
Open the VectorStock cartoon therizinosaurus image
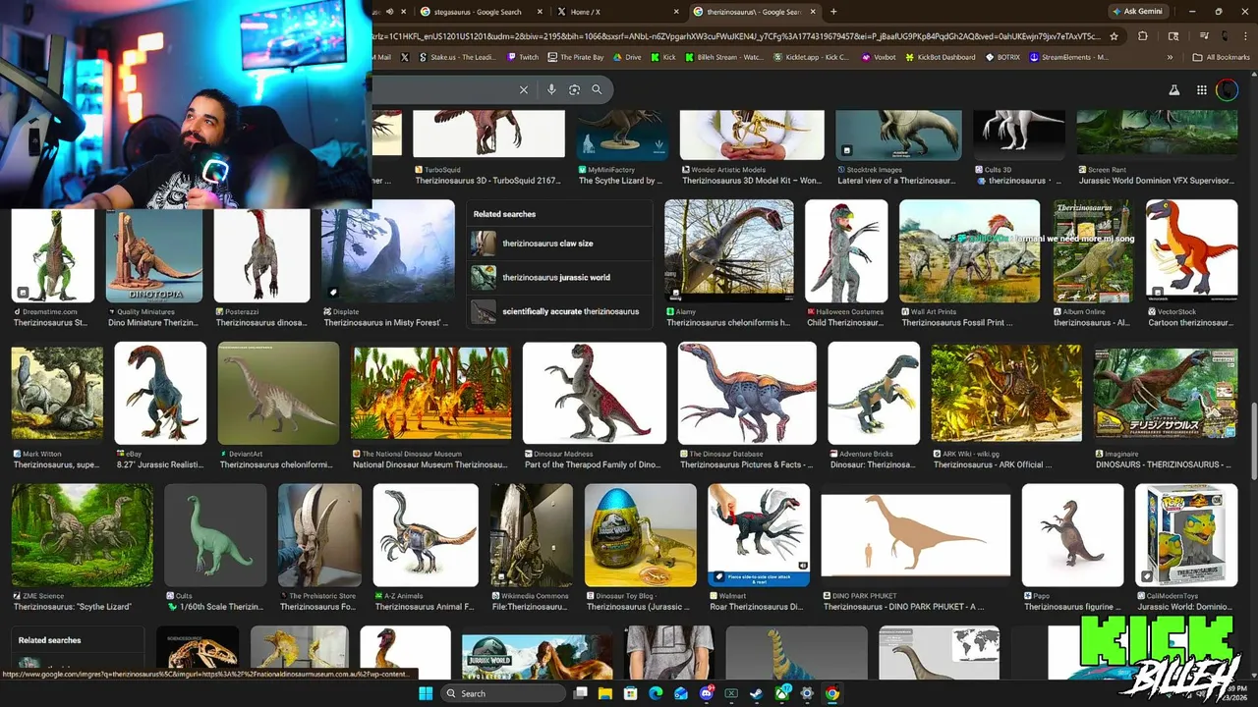click(x=1191, y=251)
